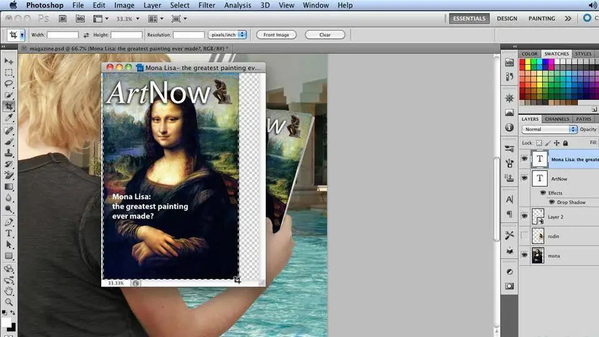Toggle lock all on layer

coord(565,143)
